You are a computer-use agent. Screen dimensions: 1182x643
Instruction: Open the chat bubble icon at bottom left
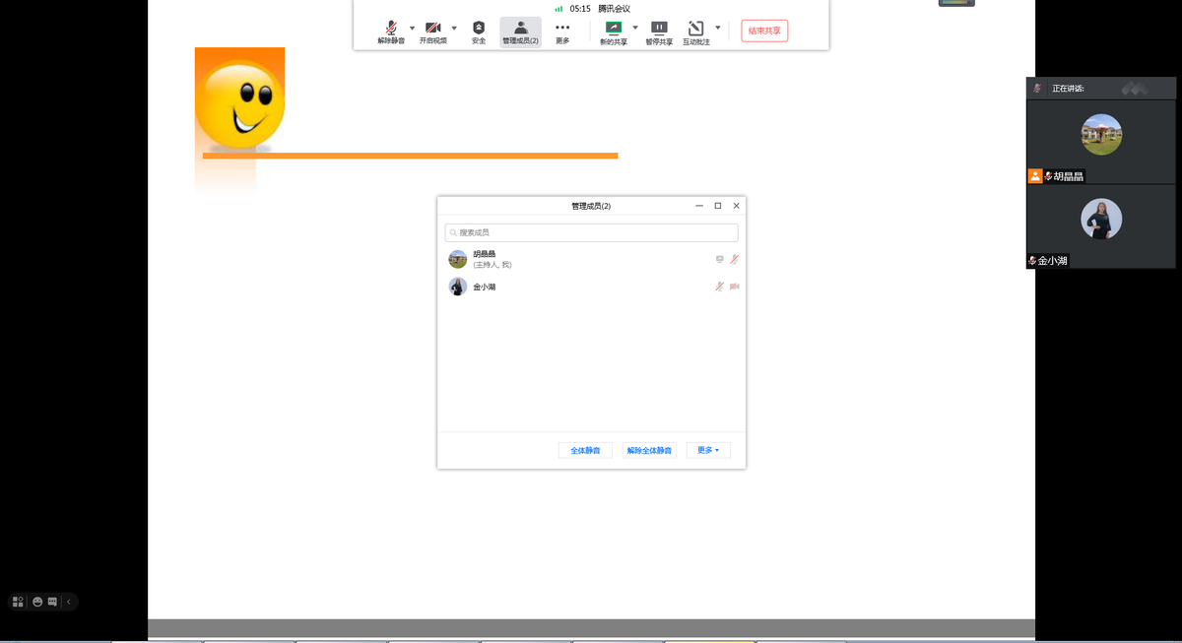point(52,602)
